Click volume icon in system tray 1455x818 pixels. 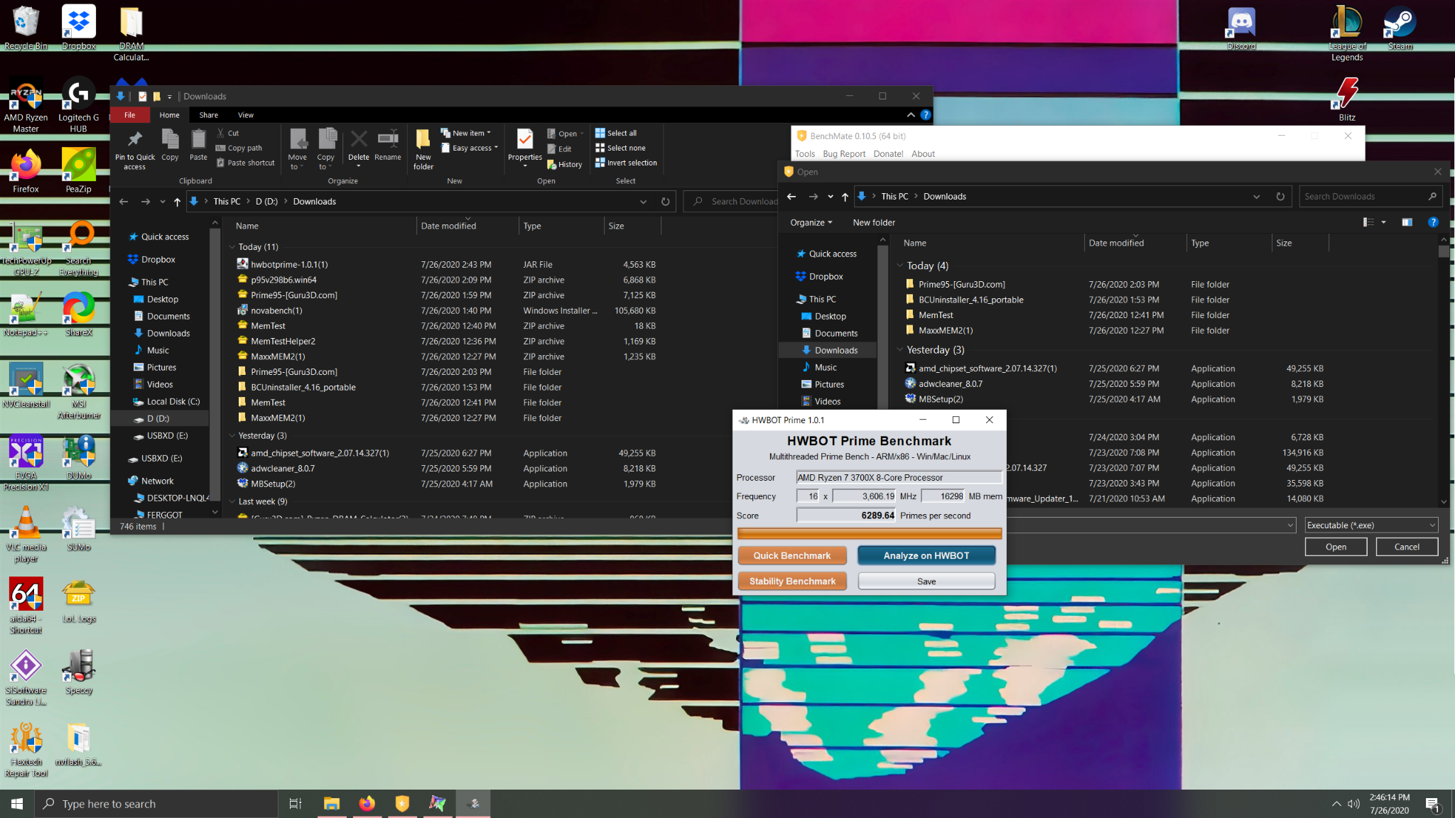point(1353,804)
